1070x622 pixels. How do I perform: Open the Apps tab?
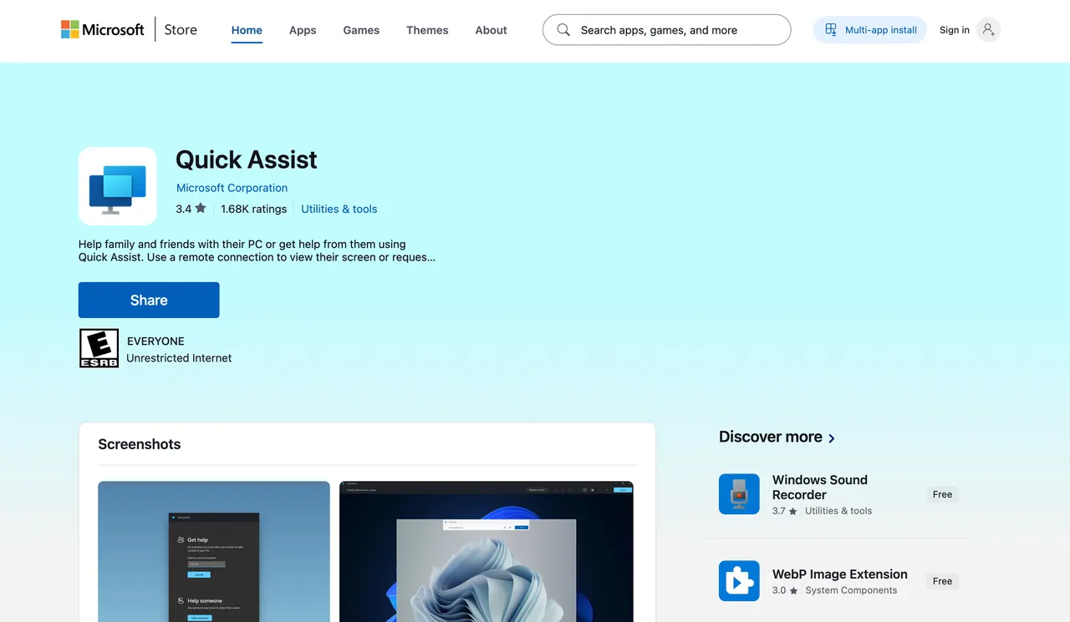(x=303, y=30)
